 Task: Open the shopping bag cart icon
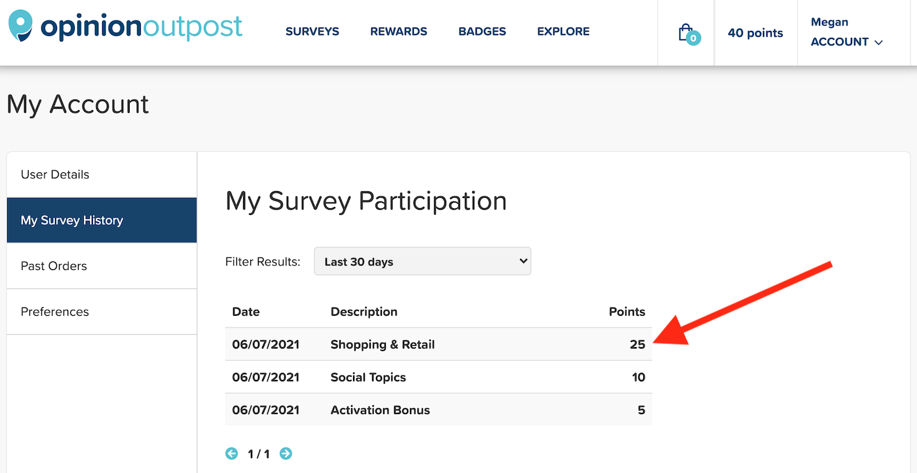(686, 33)
